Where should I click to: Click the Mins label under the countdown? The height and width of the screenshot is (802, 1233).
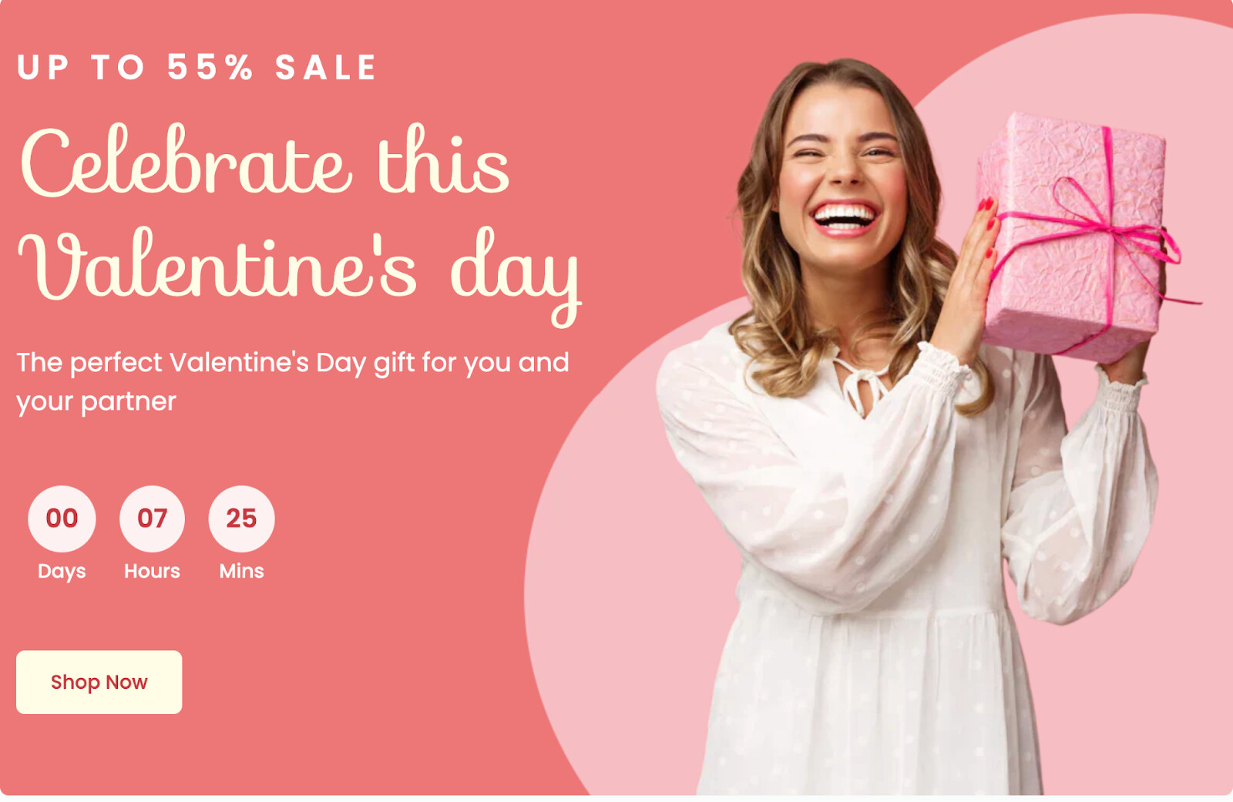(241, 571)
